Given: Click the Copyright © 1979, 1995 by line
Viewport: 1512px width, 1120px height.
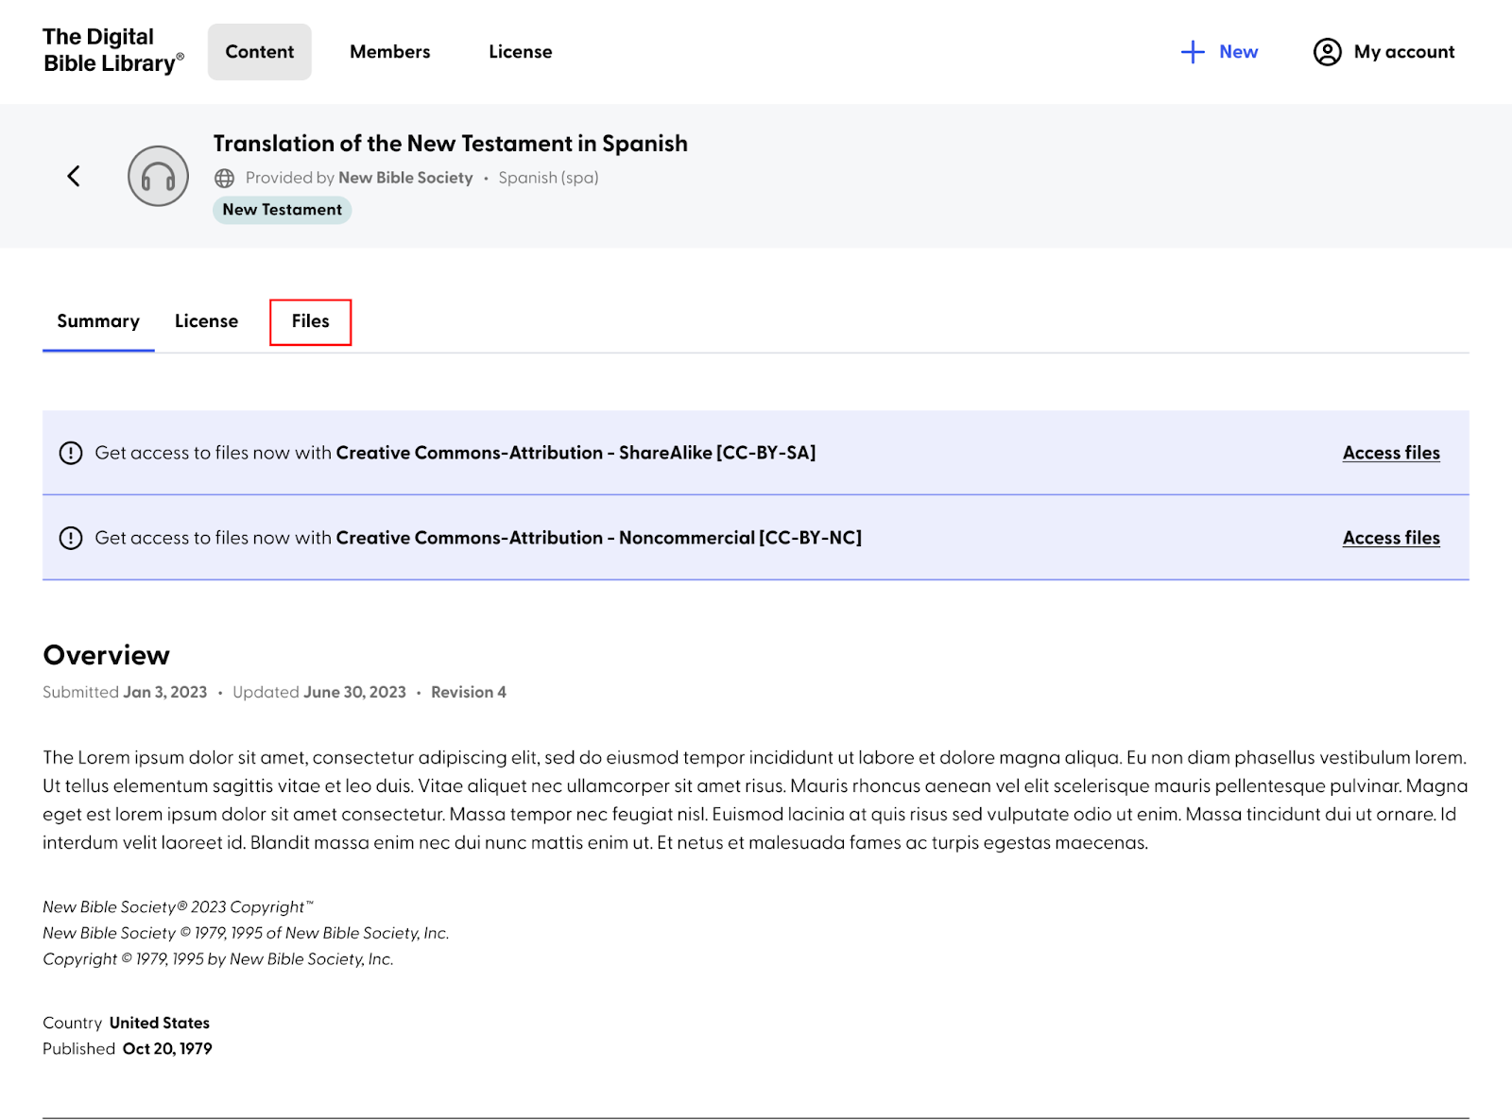Looking at the screenshot, I should coord(218,958).
